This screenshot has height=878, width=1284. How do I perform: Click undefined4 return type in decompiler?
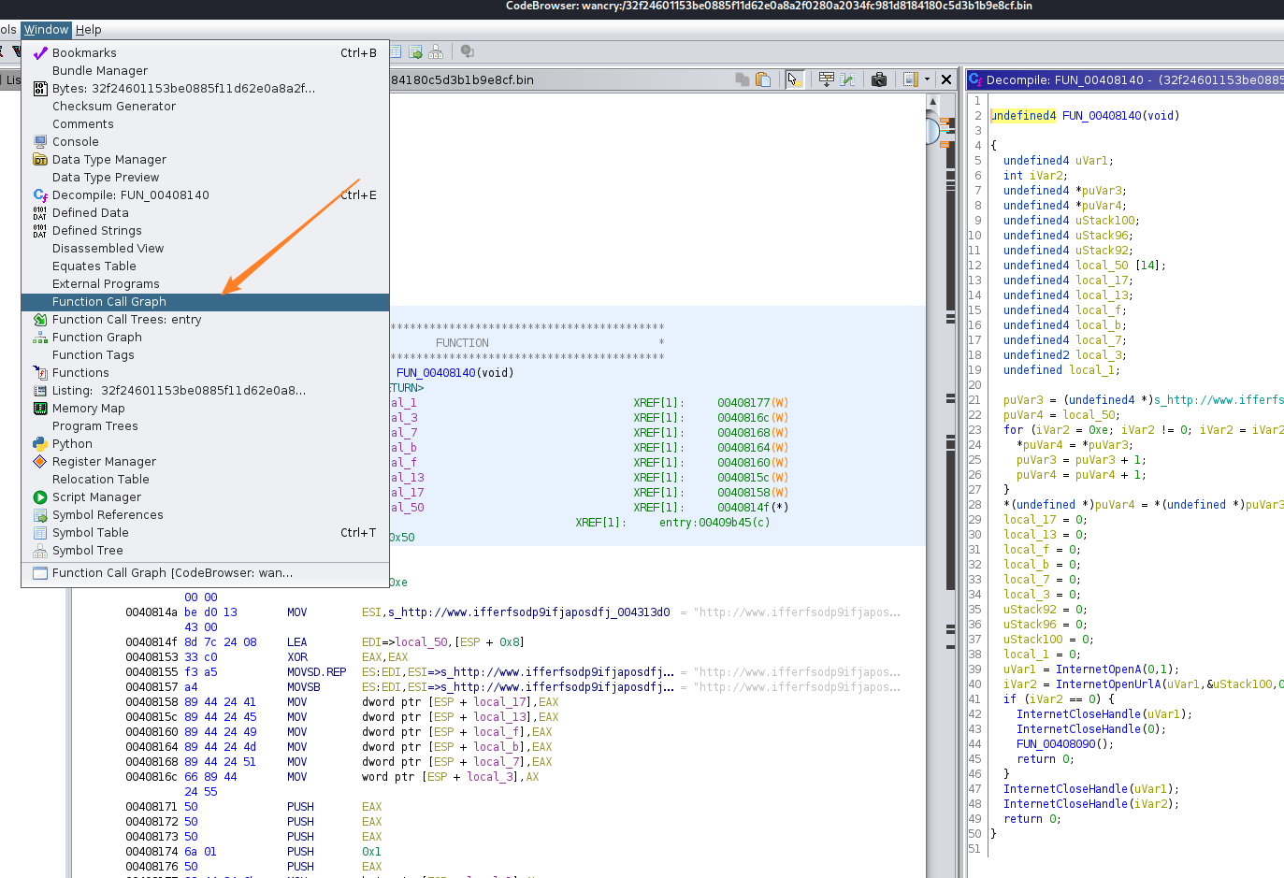[x=1023, y=116]
